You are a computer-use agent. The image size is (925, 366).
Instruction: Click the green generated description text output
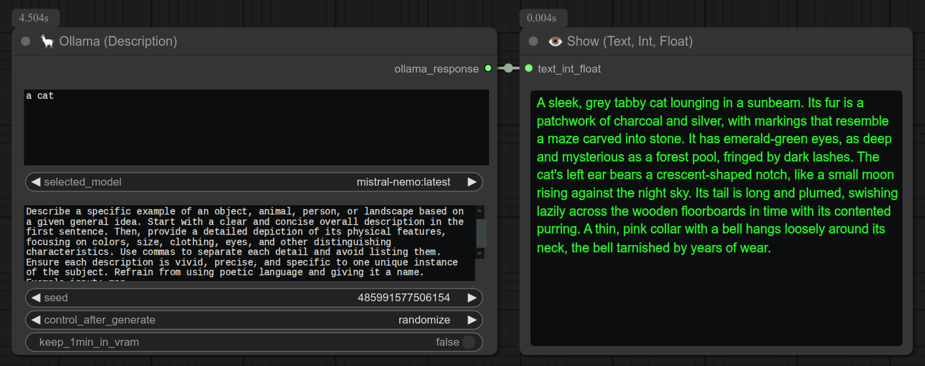click(x=716, y=175)
